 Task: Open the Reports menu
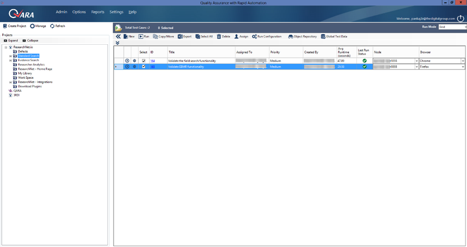coord(98,12)
